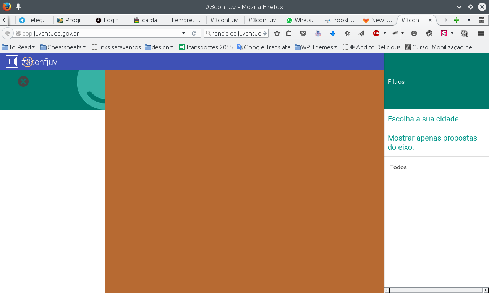This screenshot has height=293, width=489.
Task: Submit search with arrow in search box
Action: (x=265, y=33)
